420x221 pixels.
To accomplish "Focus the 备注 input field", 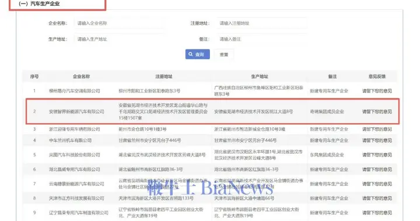I will [262, 39].
